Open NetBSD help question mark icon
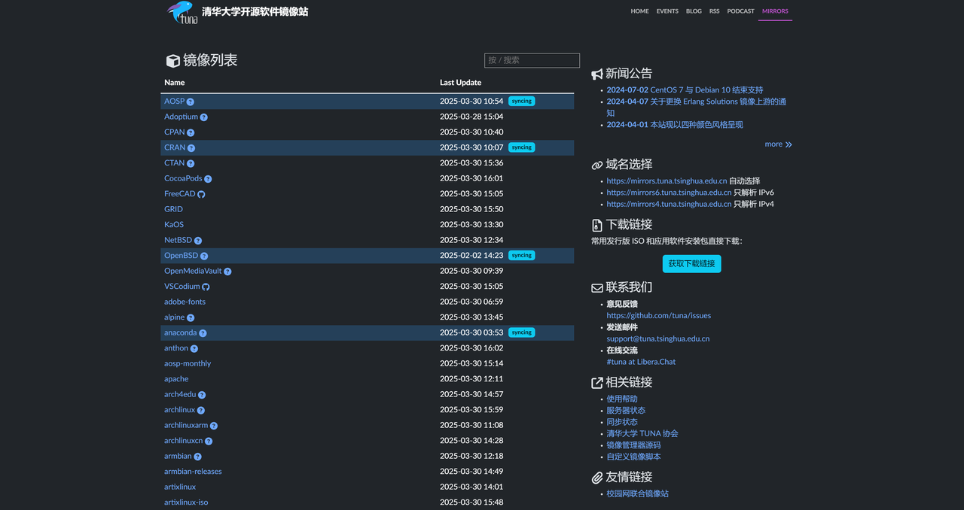964x510 pixels. click(198, 241)
